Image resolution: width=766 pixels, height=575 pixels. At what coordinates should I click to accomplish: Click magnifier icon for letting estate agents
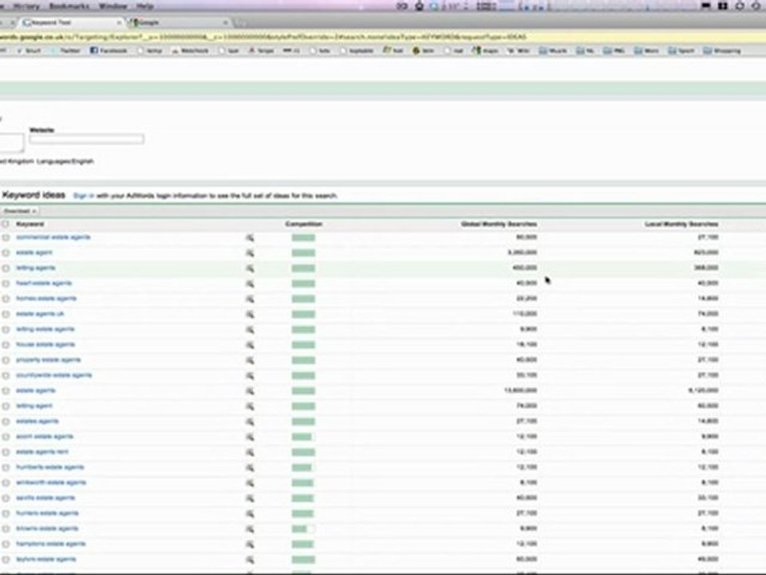pos(250,330)
